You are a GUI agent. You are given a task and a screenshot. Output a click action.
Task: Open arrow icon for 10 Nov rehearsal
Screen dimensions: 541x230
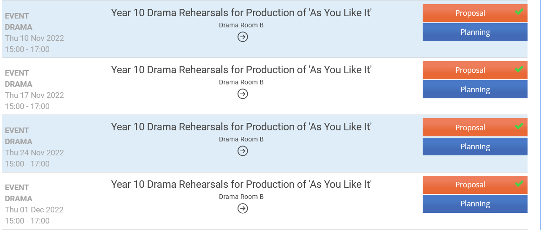(242, 37)
